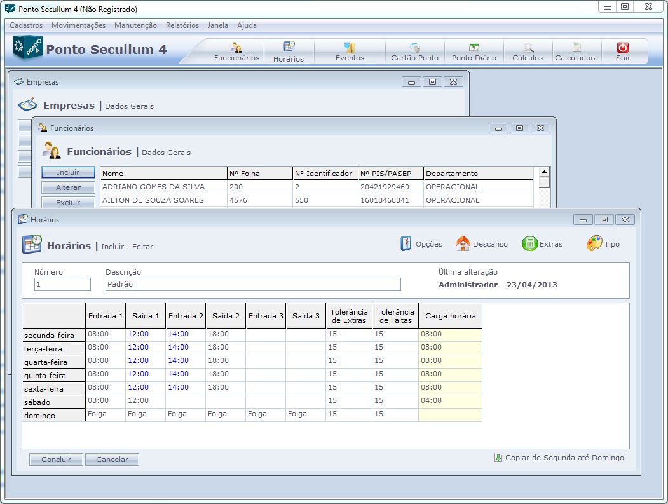Click quinta-feira Tolerância de Extras cell
The height and width of the screenshot is (504, 668).
pyautogui.click(x=349, y=374)
